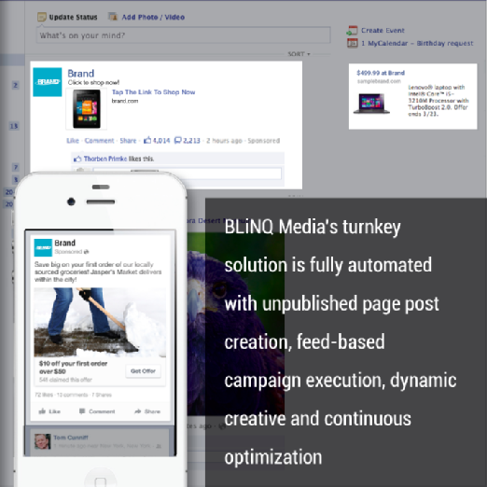Click the teal Brand logo on desktop post
Screen dimensions: 487x487
tap(48, 82)
